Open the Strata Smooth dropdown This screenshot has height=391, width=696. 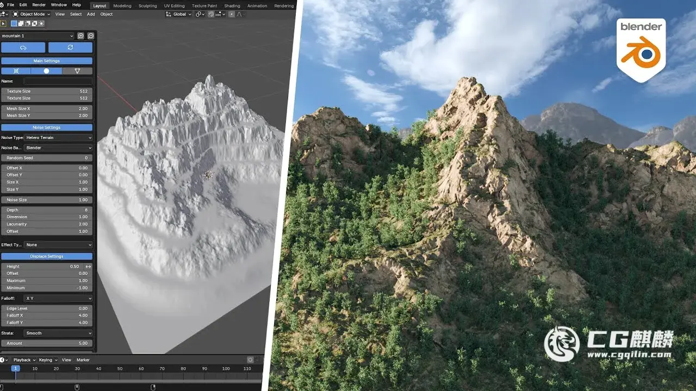(x=59, y=333)
